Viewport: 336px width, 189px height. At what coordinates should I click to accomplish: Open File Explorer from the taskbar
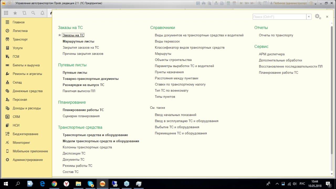click(78, 184)
